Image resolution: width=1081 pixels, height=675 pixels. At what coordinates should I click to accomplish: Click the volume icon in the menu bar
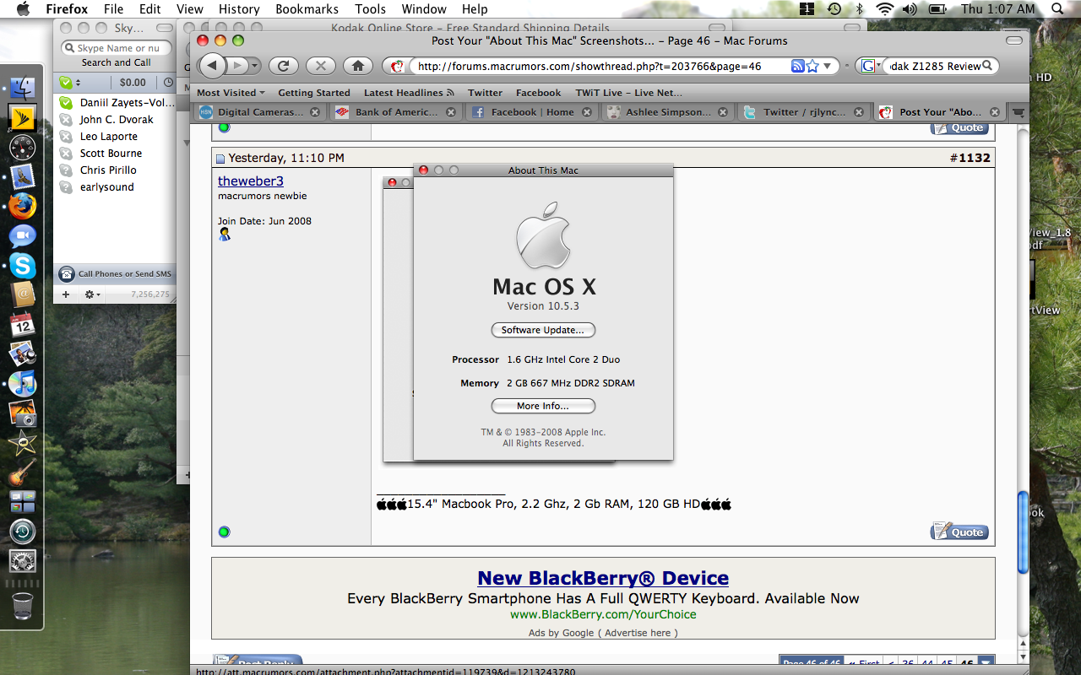(910, 9)
